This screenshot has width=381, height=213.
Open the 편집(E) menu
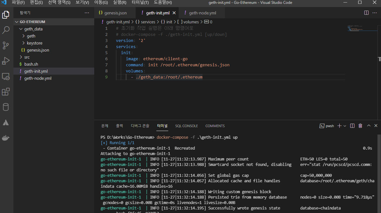point(36,3)
